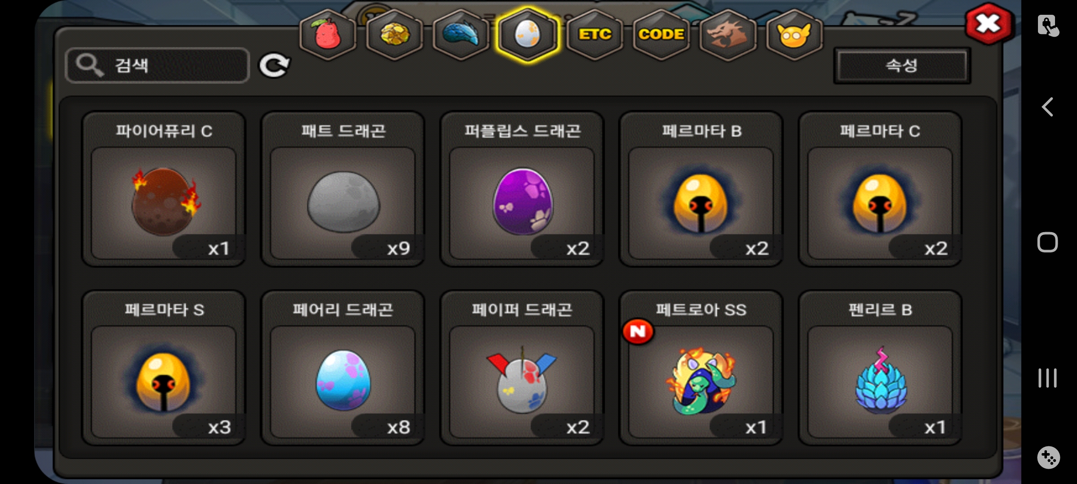Image resolution: width=1077 pixels, height=484 pixels.
Task: Close the inventory with red X
Action: point(989,24)
